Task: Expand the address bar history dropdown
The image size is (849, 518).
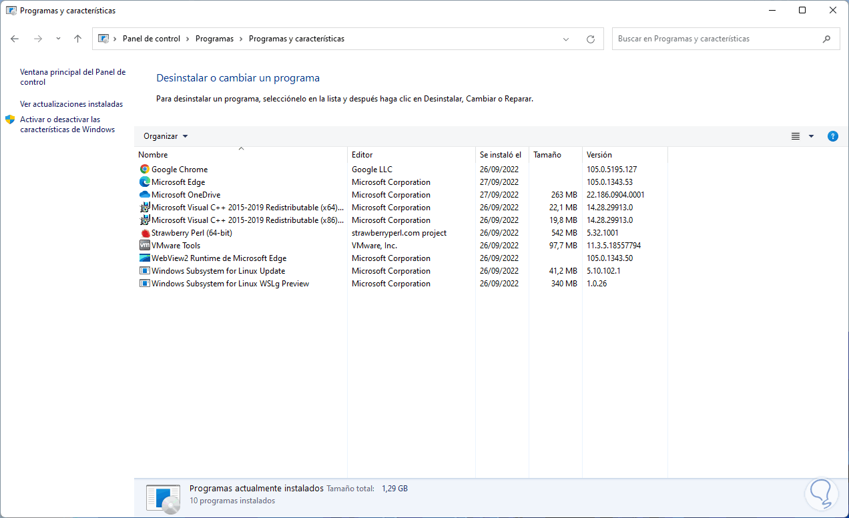Action: [566, 39]
